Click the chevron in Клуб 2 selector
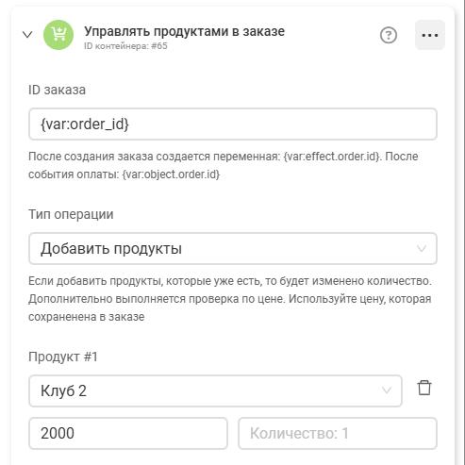The image size is (465, 465). coord(387,390)
